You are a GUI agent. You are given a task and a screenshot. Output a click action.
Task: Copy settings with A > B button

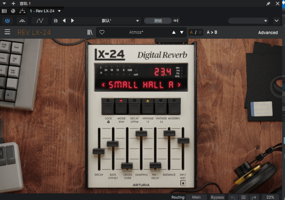(x=212, y=32)
